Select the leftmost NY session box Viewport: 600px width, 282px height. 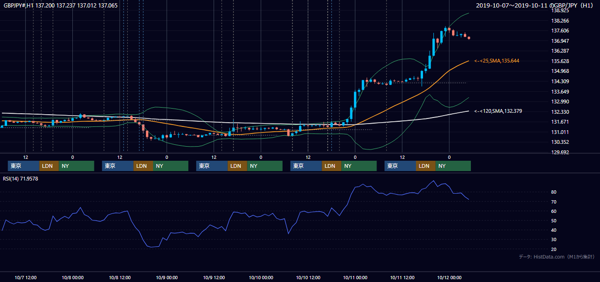(x=76, y=166)
